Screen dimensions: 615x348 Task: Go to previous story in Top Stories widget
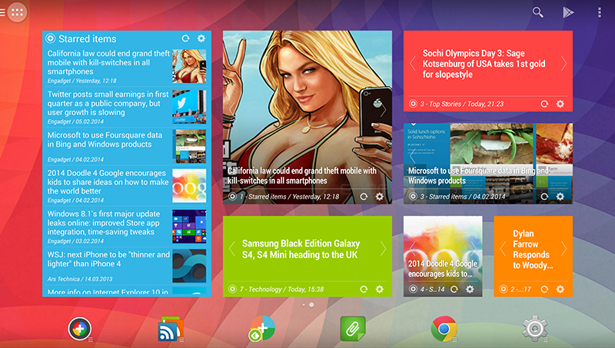click(x=412, y=64)
